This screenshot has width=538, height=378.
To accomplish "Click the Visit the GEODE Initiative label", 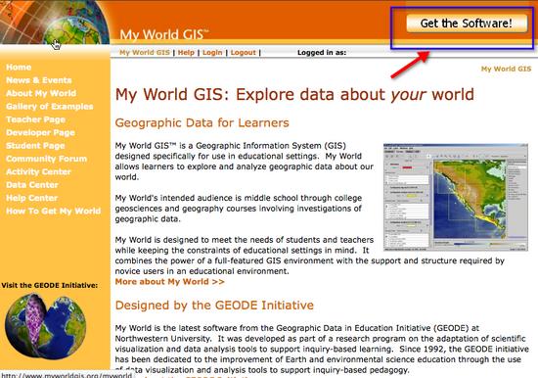I will 50,285.
